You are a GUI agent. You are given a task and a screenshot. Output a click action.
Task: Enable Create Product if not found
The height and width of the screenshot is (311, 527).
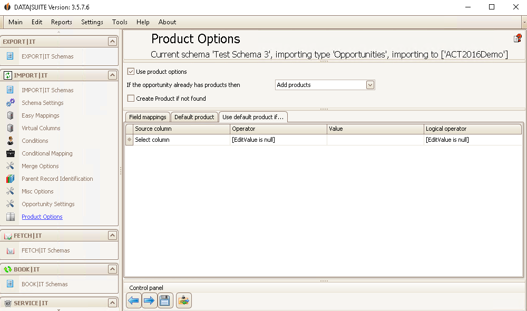(131, 98)
